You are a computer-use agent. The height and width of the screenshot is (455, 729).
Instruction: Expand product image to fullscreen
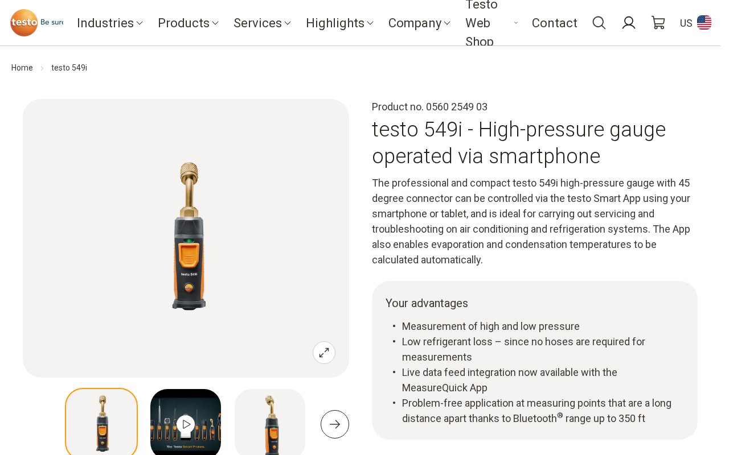324,353
